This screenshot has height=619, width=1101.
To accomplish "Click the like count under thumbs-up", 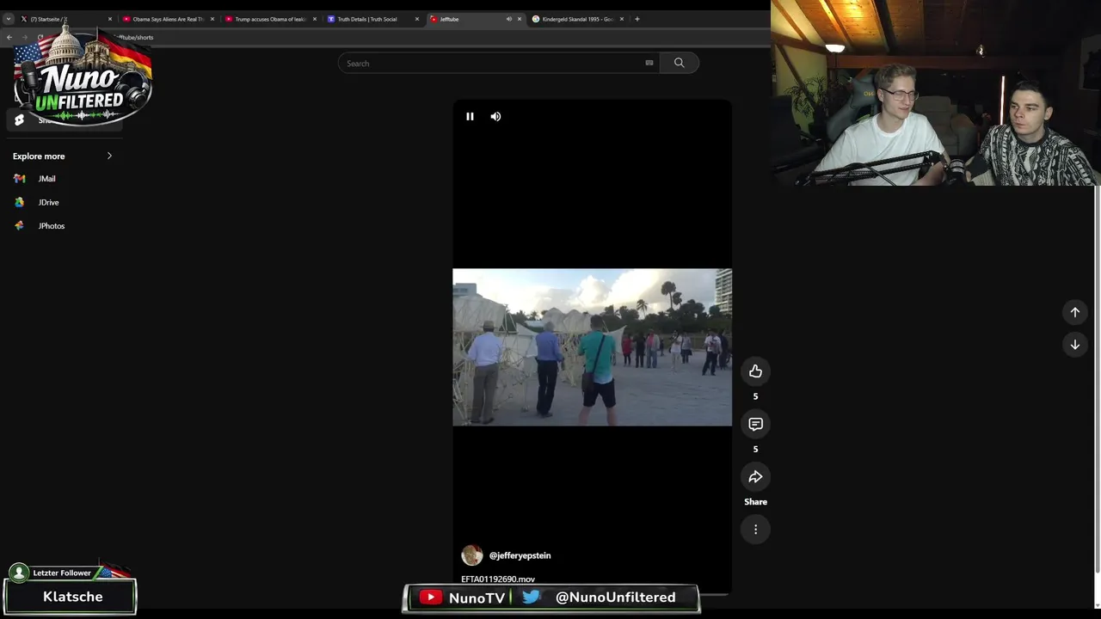I will (755, 396).
